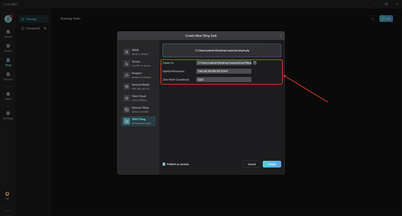Select the Imagery tiling type
Screen dimensions: 402x216
138,75
